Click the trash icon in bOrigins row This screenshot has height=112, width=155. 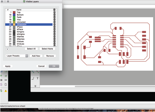(54, 34)
